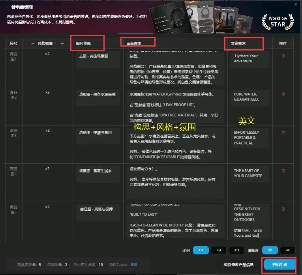Click the ×2 count in the 商品图4 row
This screenshot has height=275, width=302.
(47, 169)
